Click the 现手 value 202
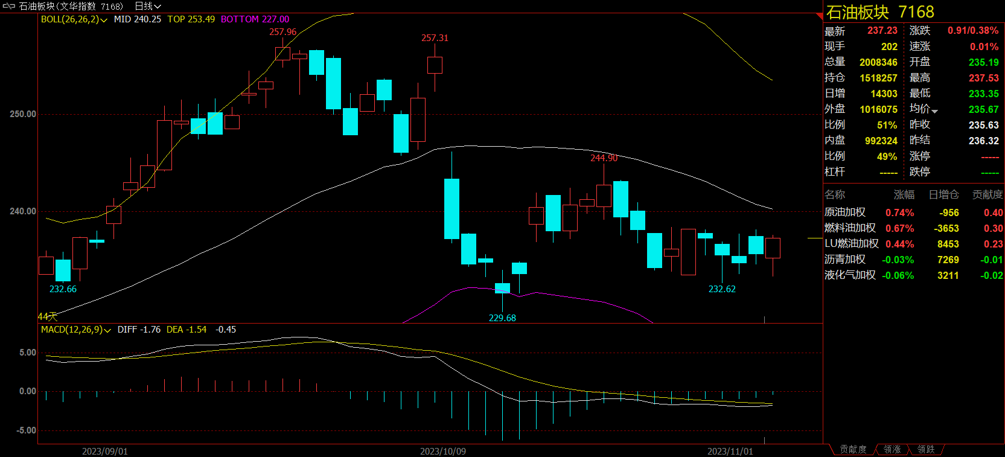The image size is (1005, 457). [889, 46]
